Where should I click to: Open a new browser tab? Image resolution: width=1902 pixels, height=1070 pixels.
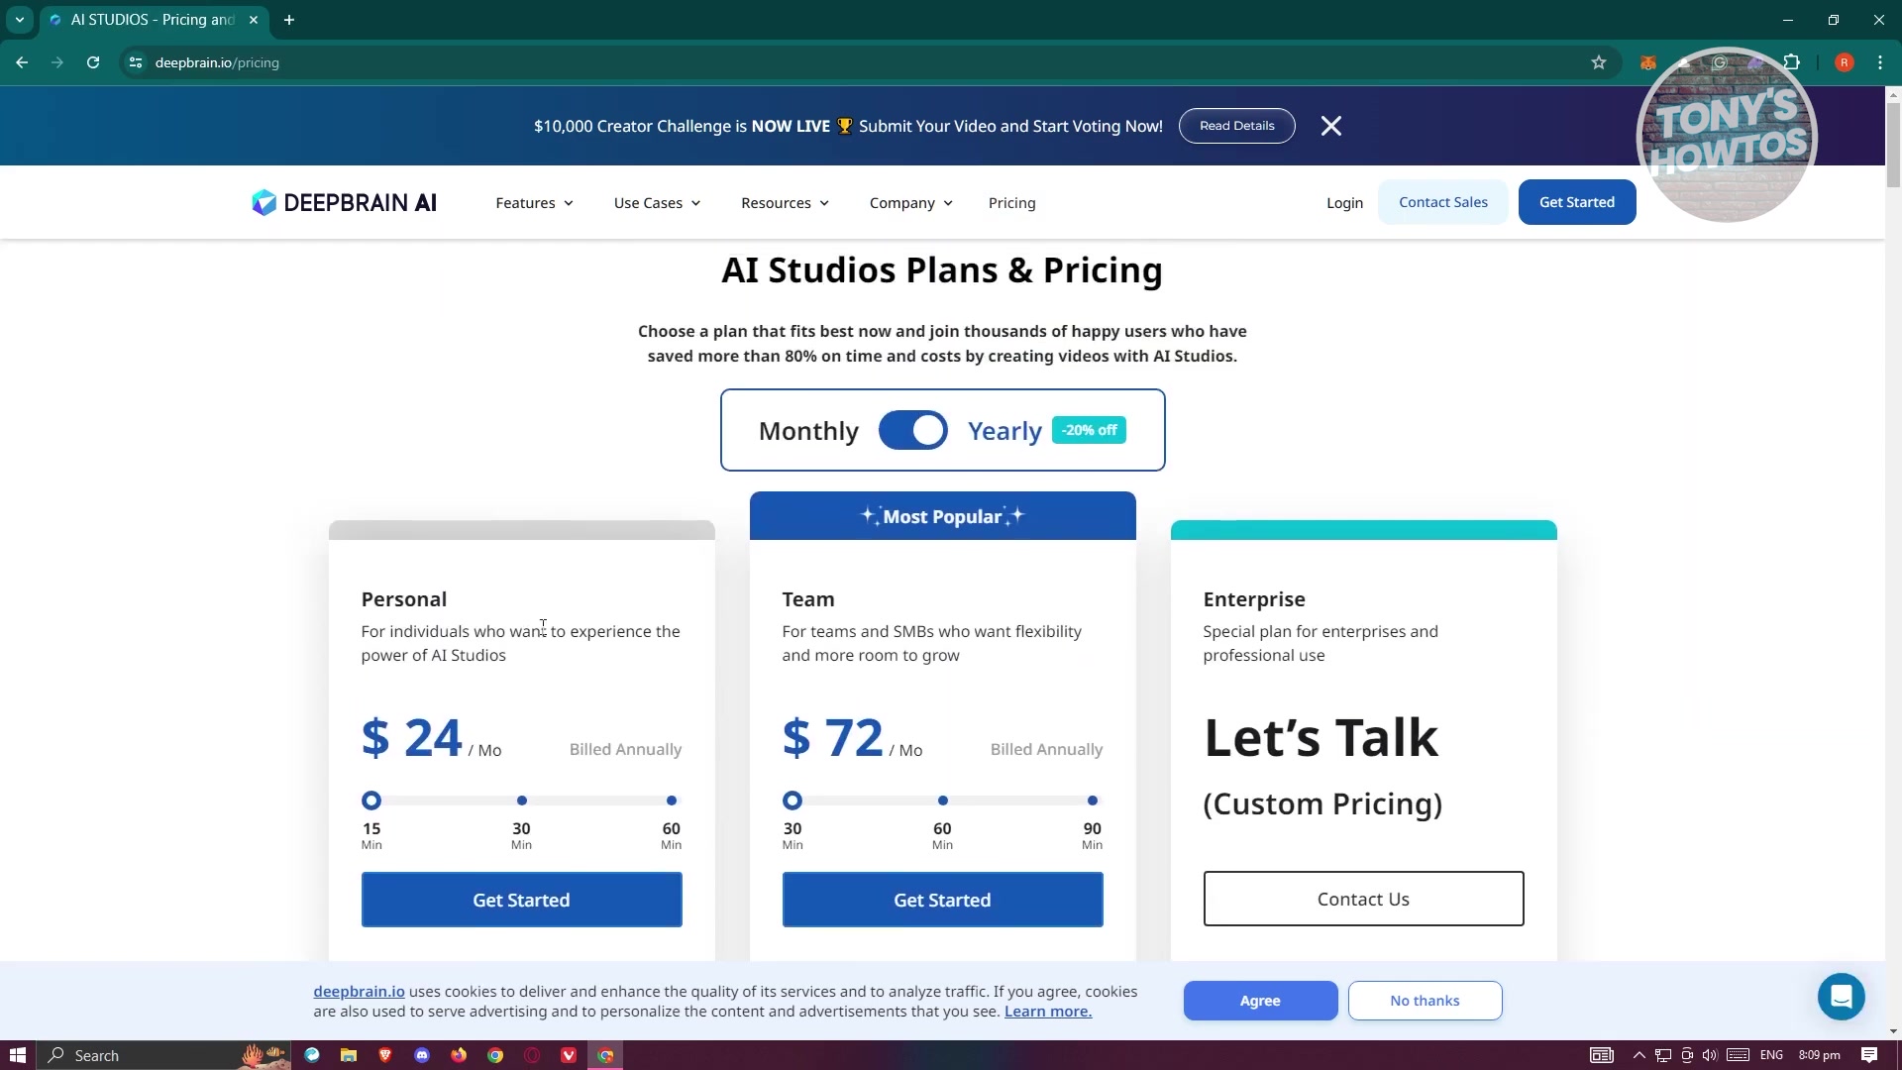(x=289, y=20)
